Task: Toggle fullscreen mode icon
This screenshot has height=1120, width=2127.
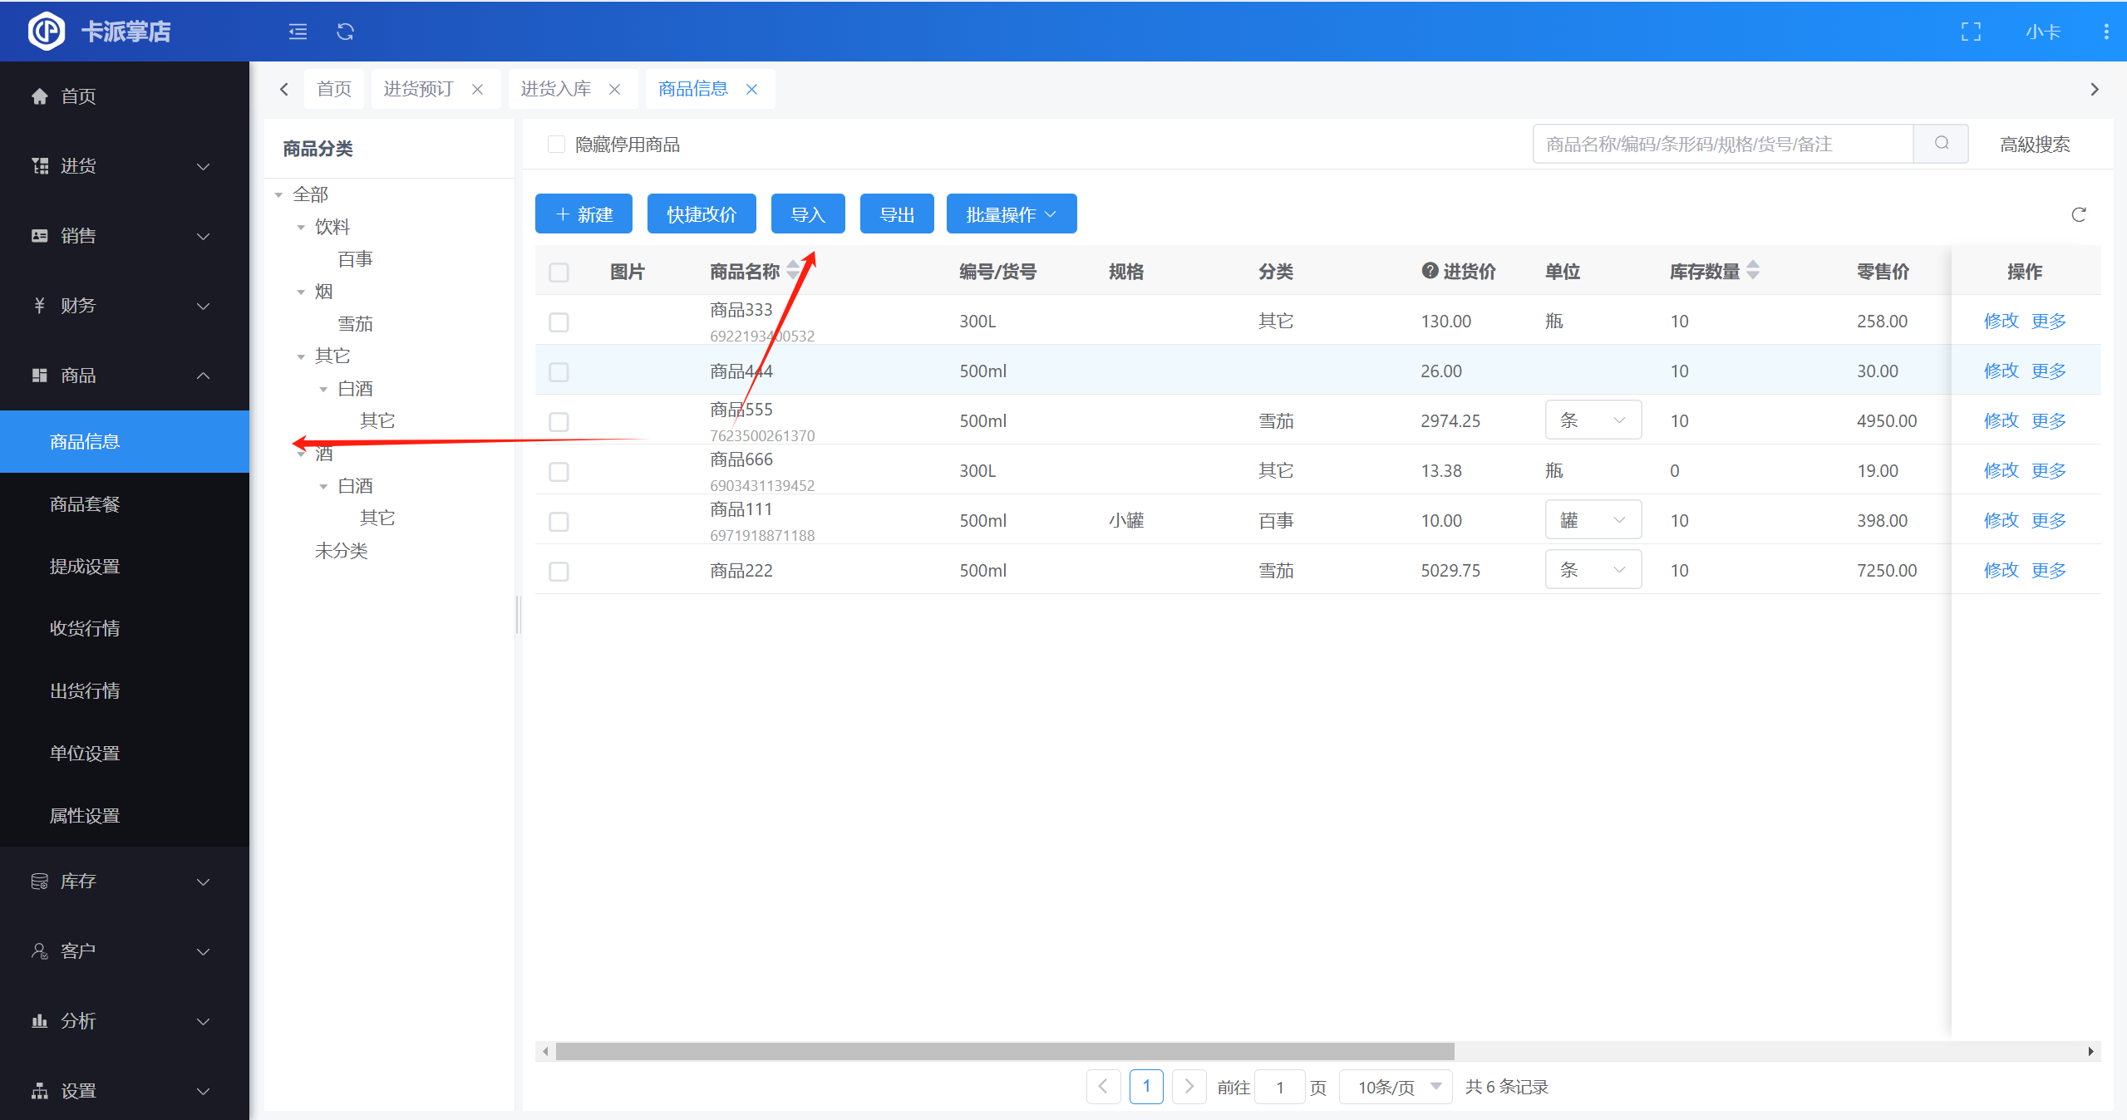Action: (x=1971, y=32)
